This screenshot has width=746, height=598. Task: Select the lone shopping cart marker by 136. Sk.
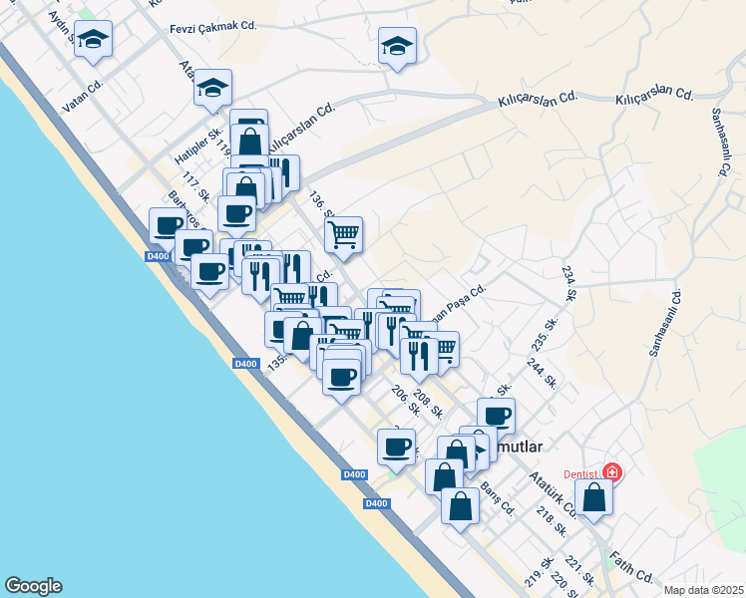pyautogui.click(x=343, y=235)
